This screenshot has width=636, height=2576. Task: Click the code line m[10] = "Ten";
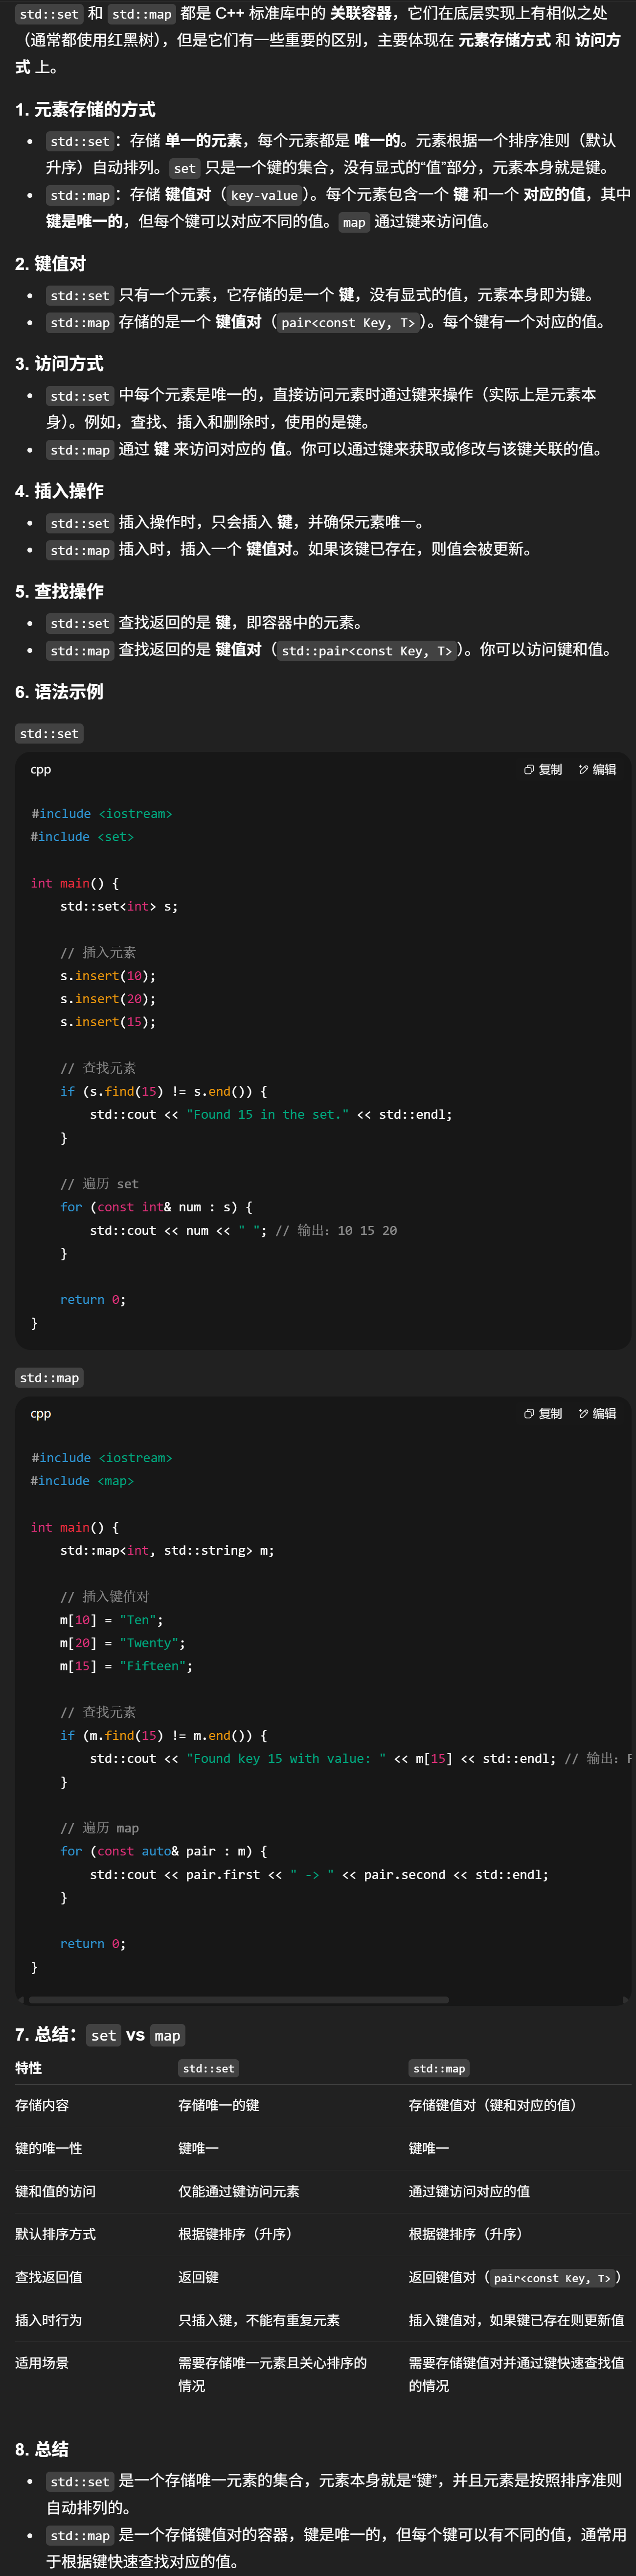point(112,1619)
